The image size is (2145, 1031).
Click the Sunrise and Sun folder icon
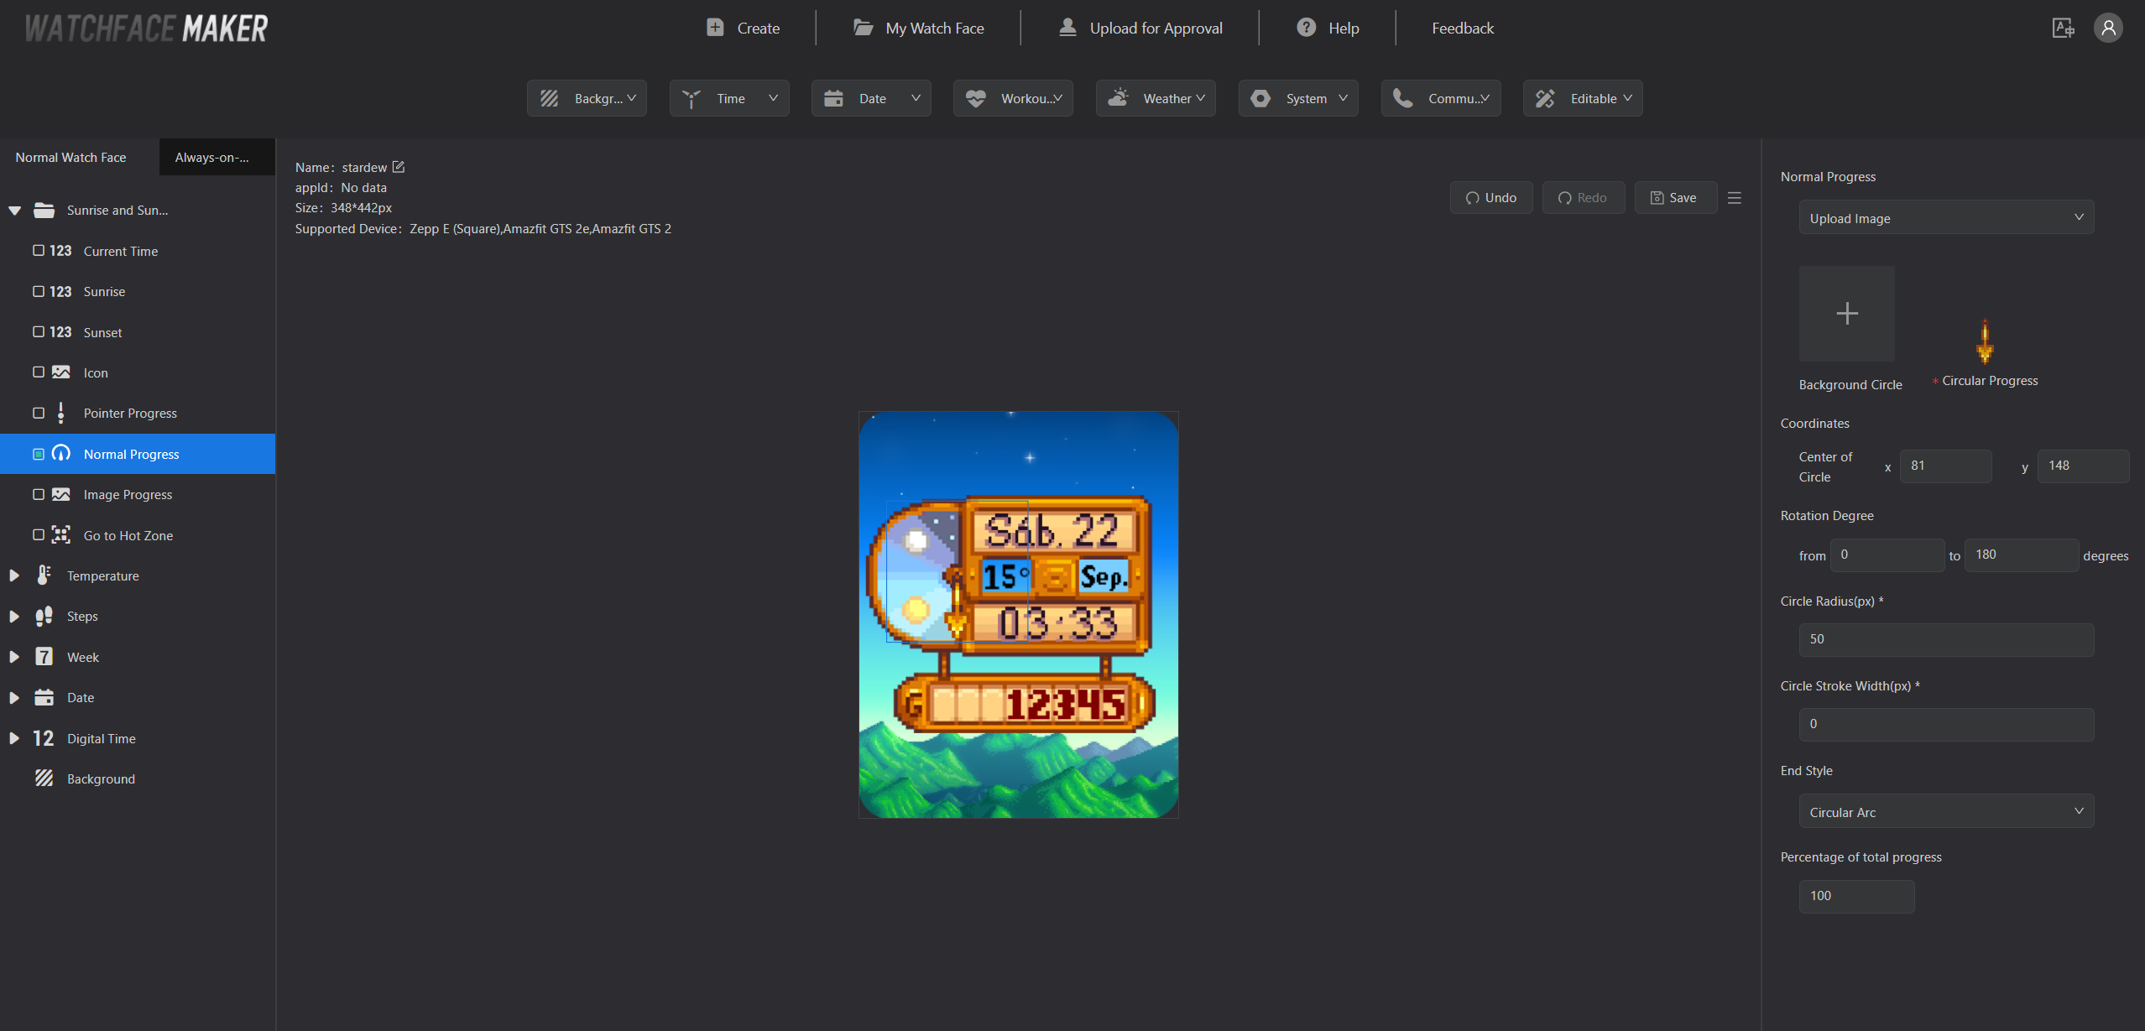[x=44, y=210]
